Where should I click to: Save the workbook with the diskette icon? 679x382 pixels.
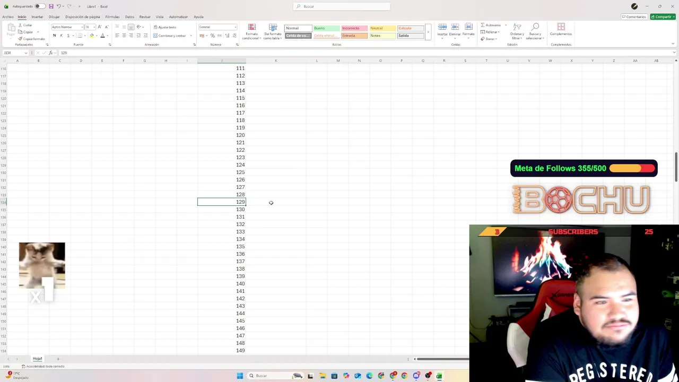51,6
